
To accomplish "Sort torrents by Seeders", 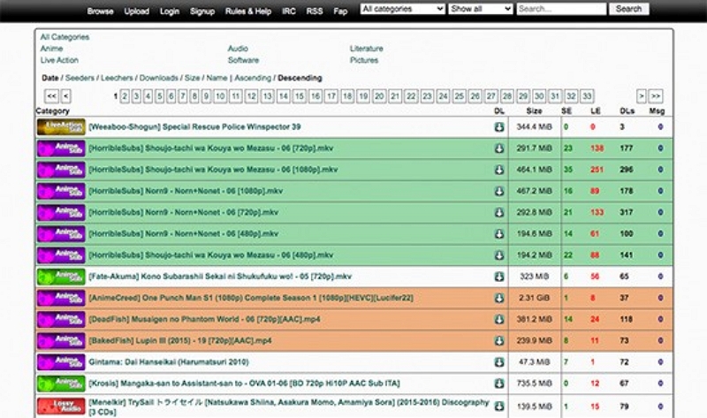I will (x=80, y=78).
